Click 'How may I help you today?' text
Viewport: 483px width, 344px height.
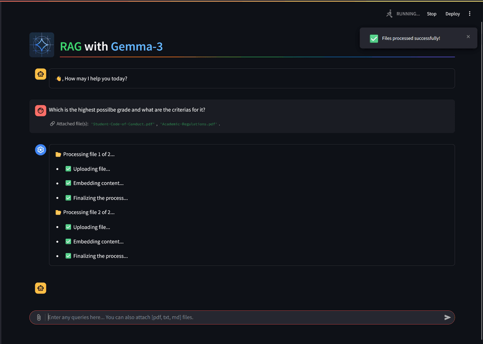(96, 79)
